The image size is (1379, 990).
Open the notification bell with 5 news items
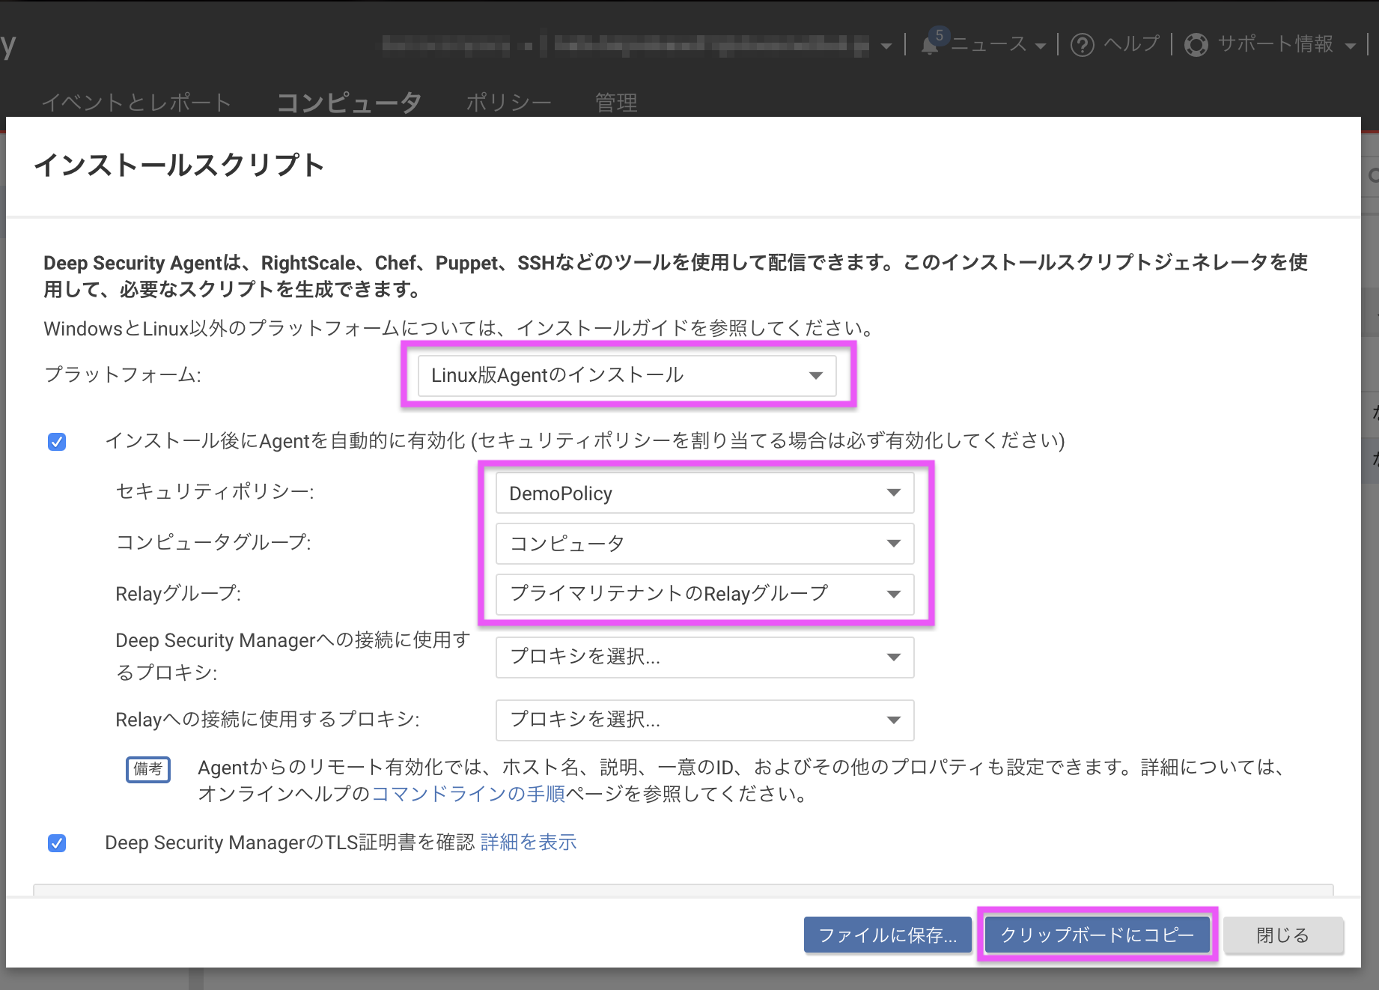tap(931, 45)
